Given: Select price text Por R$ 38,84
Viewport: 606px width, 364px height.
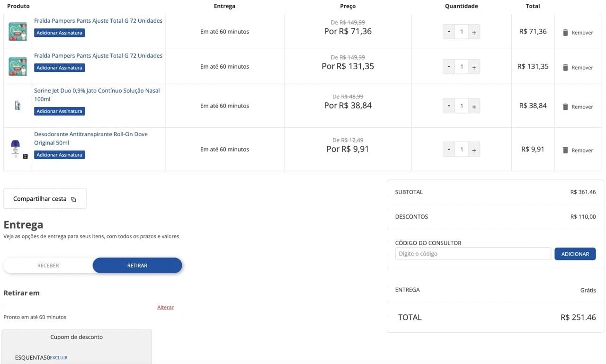Looking at the screenshot, I should click(x=348, y=106).
